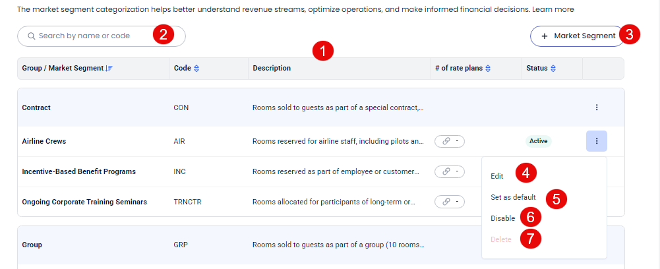This screenshot has height=269, width=660.
Task: Click the Active status badge for Airline Crews
Action: pyautogui.click(x=538, y=141)
